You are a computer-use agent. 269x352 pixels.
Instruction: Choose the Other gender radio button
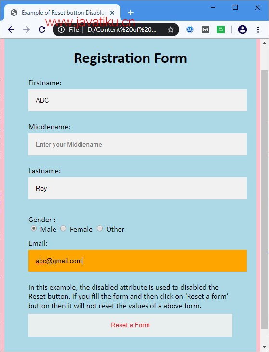[100, 229]
